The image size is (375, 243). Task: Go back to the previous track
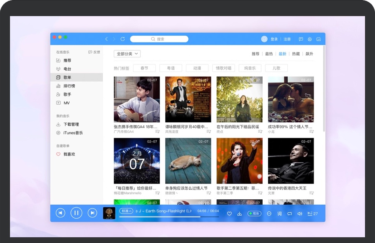(x=60, y=213)
